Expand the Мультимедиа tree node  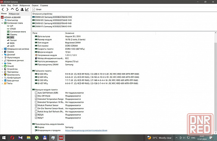coord(2,57)
